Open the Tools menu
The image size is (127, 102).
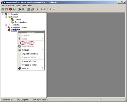click(x=18, y=6)
